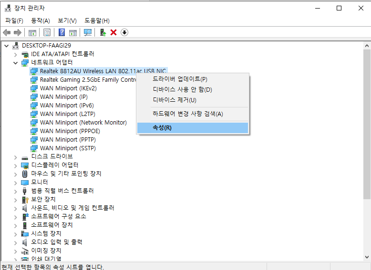Select 디바이스 사용 안 함(D) menu entry

pos(193,90)
